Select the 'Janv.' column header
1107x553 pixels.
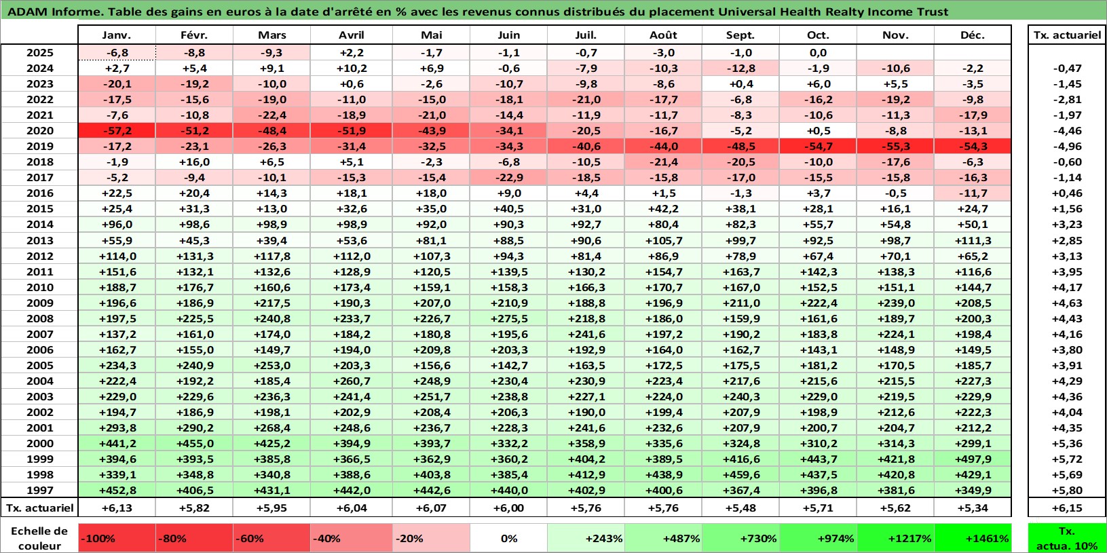pos(117,35)
